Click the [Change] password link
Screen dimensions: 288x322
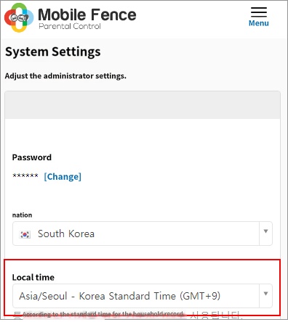[x=63, y=177]
